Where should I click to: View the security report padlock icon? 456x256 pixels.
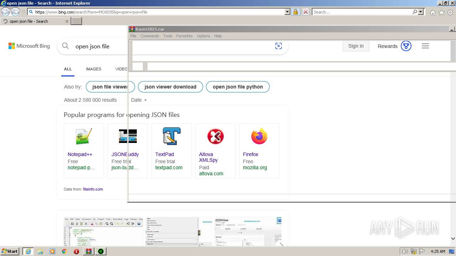[x=295, y=12]
